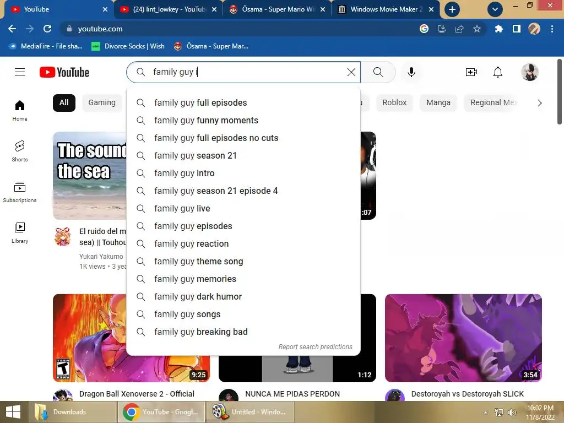The width and height of the screenshot is (564, 423).
Task: Reload the page
Action: [47, 29]
